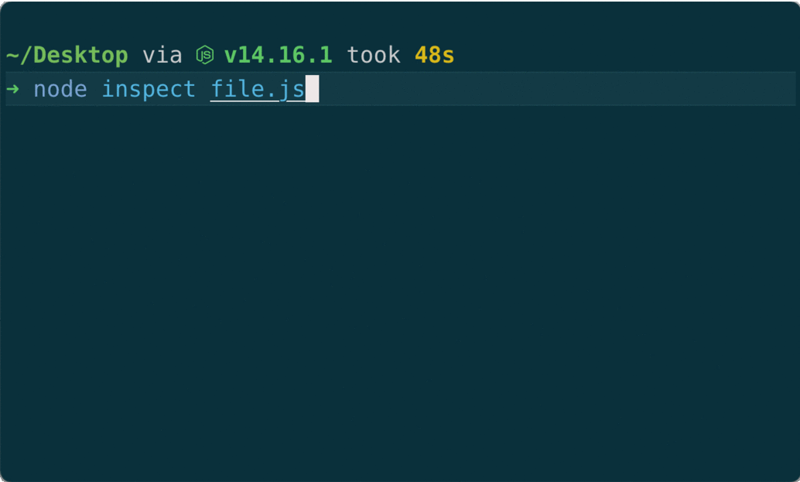Viewport: 800px width, 482px height.
Task: Click the word "took" in the prompt
Action: tap(374, 56)
